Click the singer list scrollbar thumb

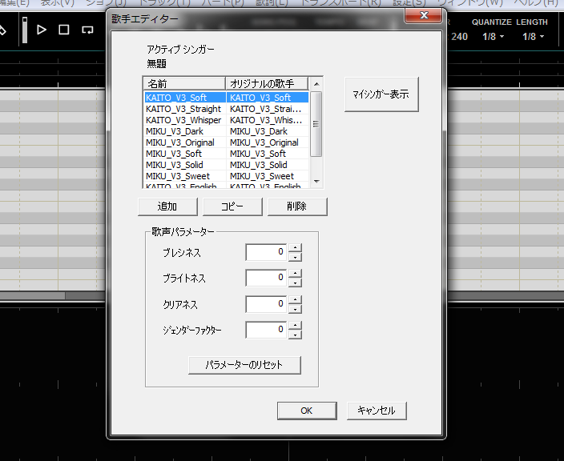(x=316, y=124)
